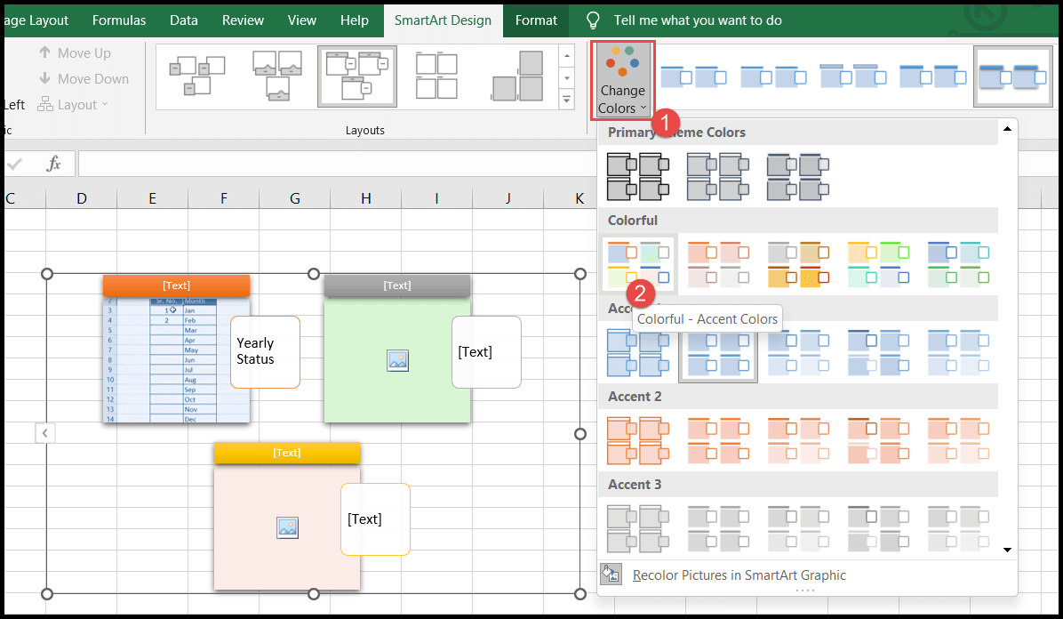Open the Format ribbon tab
Screen dimensions: 1063x619
[535, 20]
